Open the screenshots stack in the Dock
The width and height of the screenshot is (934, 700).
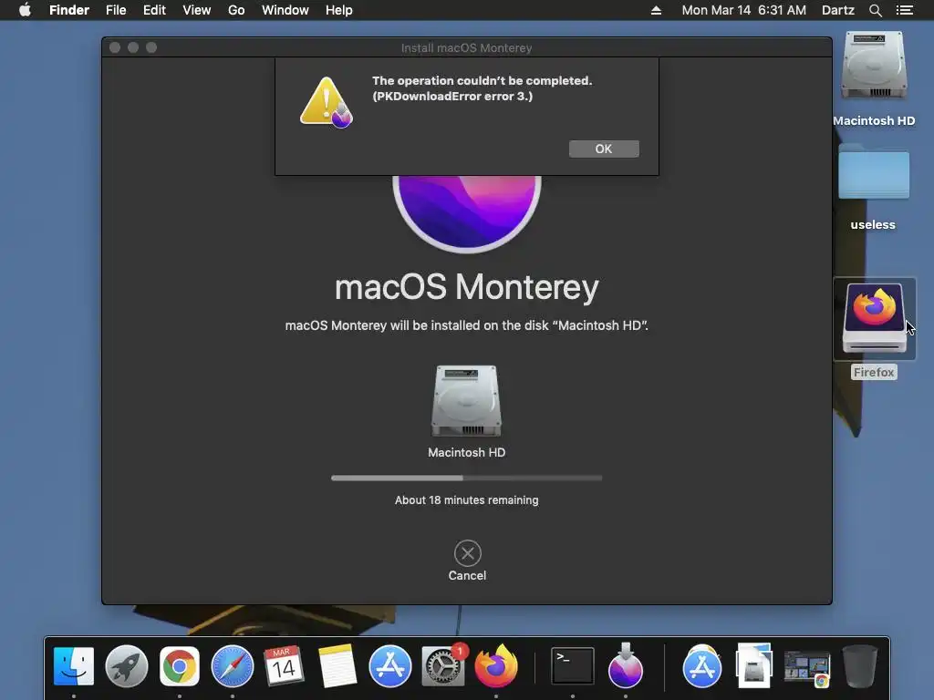point(807,667)
